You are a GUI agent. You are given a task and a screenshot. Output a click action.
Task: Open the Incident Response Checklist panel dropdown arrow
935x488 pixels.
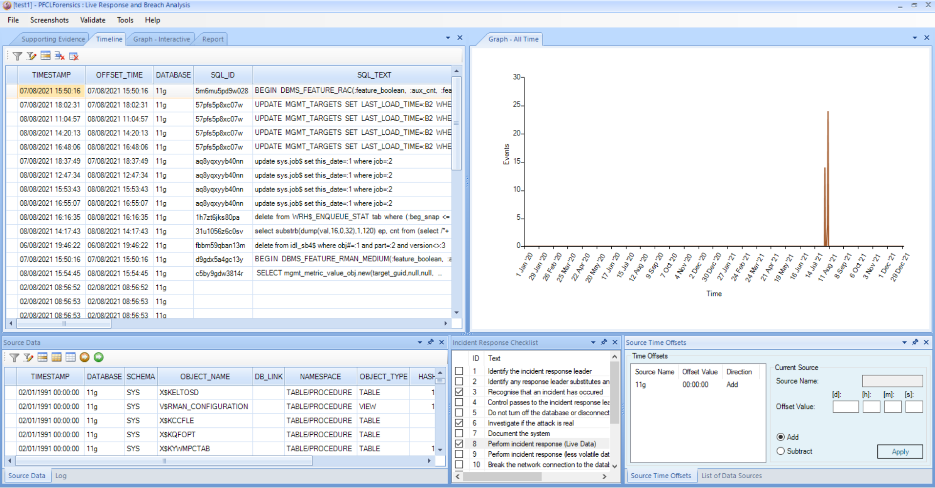click(x=593, y=342)
